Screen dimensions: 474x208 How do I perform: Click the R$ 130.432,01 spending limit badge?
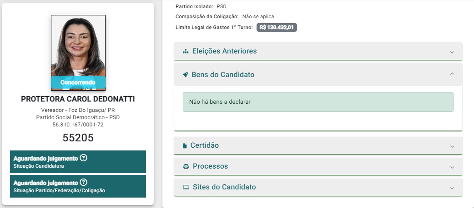277,27
